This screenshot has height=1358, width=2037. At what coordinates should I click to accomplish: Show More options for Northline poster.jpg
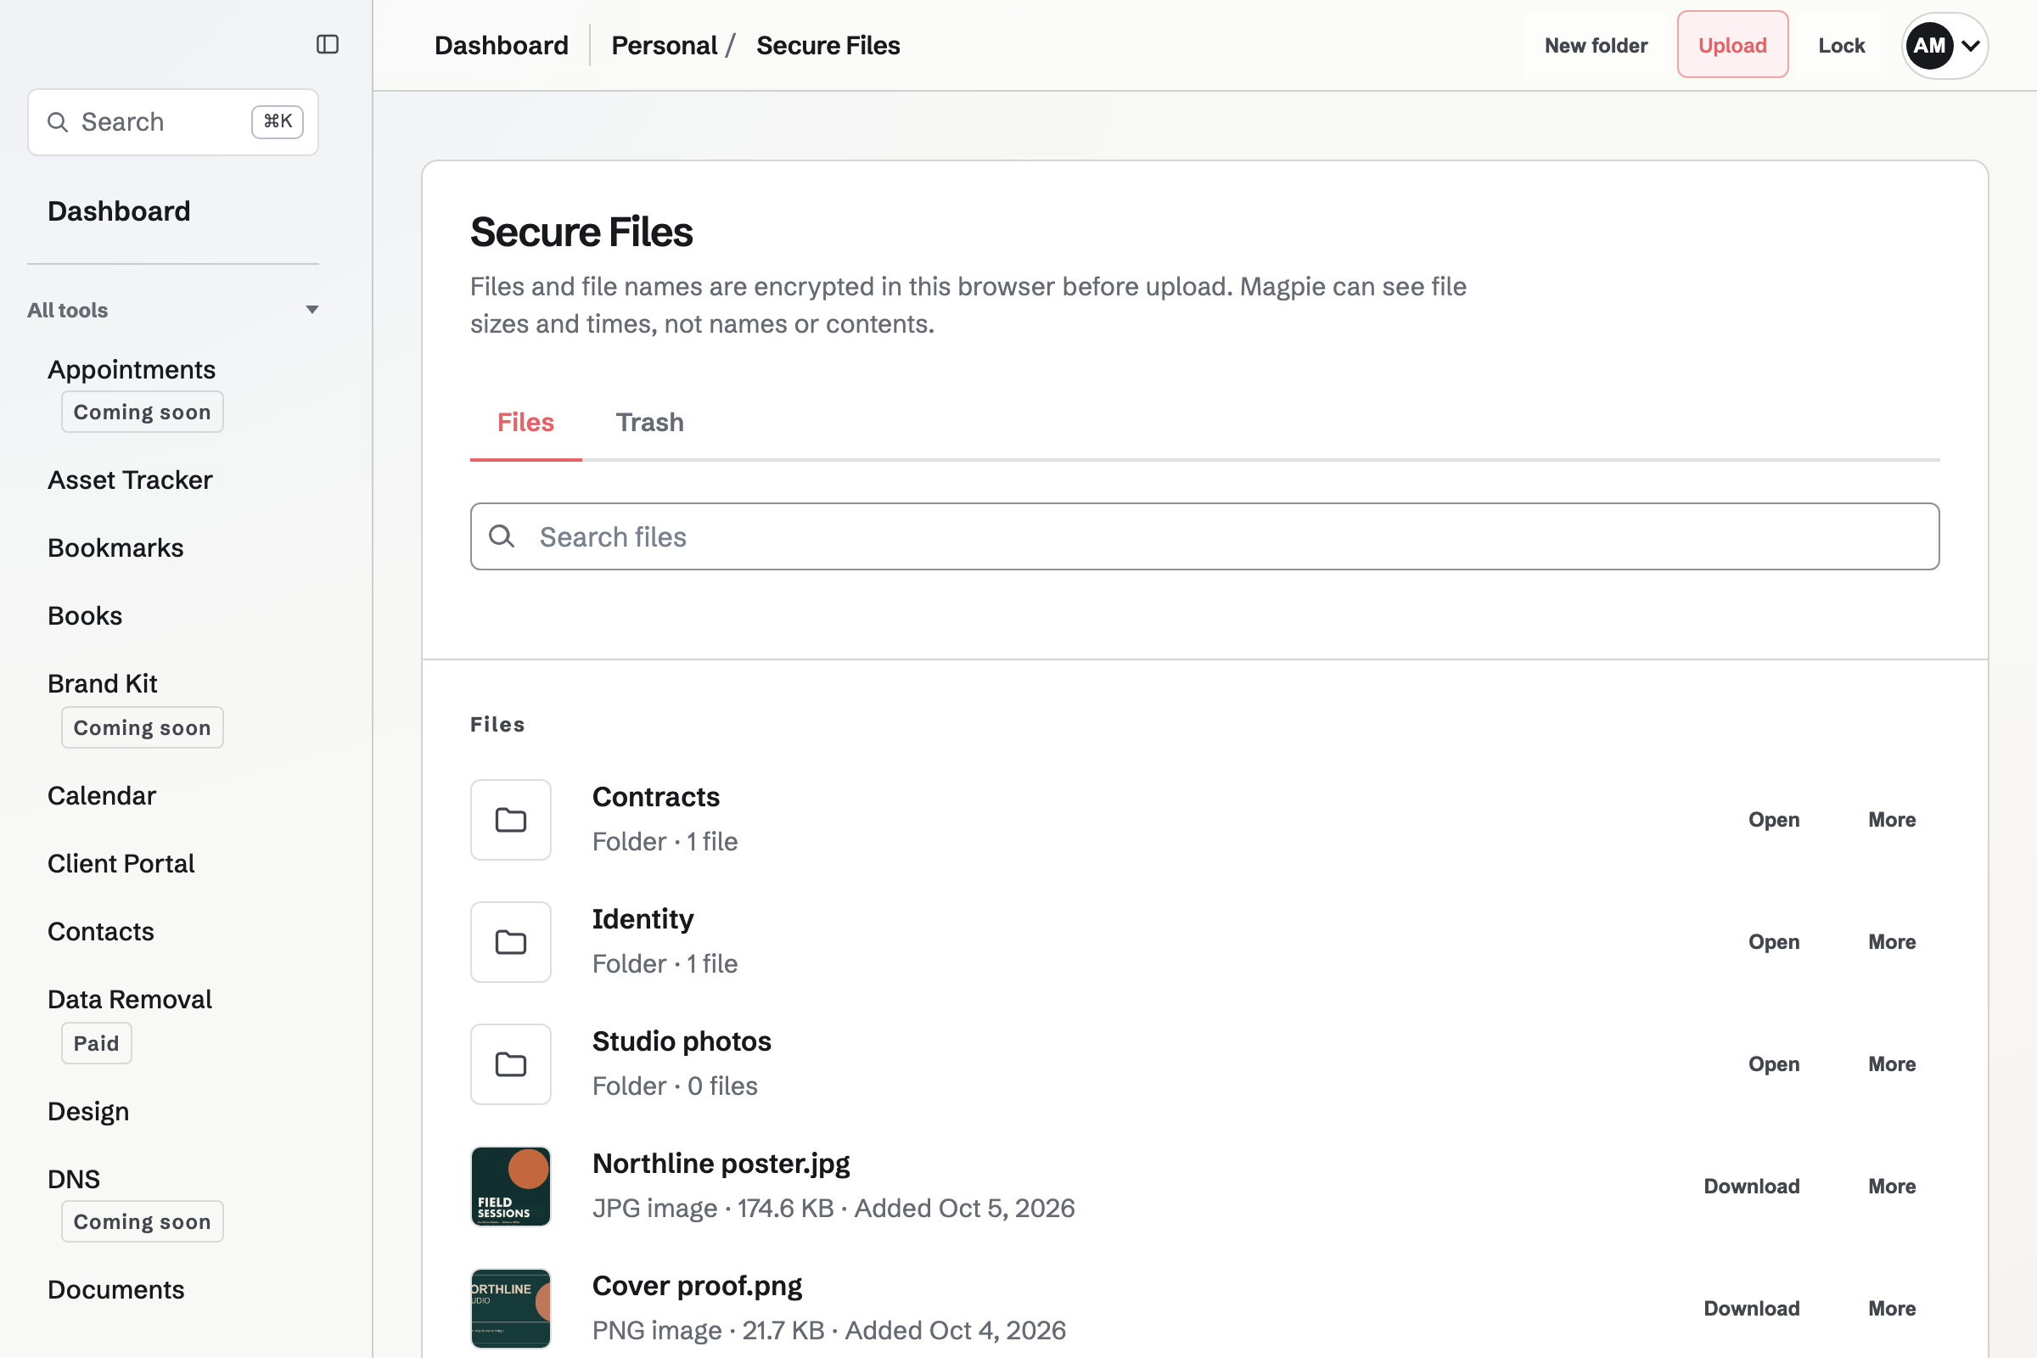click(1892, 1186)
